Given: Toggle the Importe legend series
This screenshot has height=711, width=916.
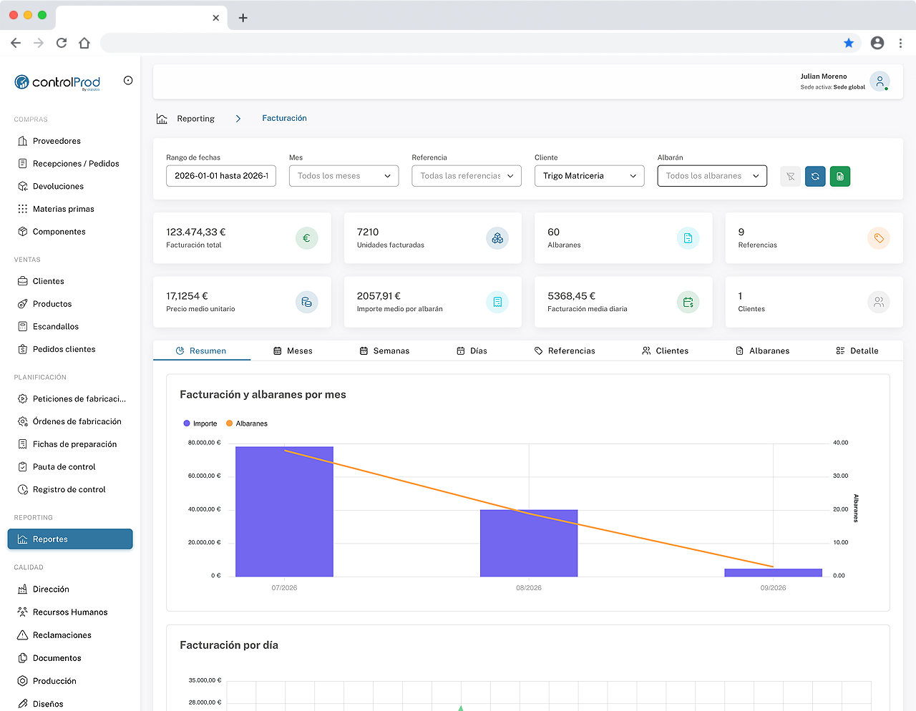Looking at the screenshot, I should point(200,423).
